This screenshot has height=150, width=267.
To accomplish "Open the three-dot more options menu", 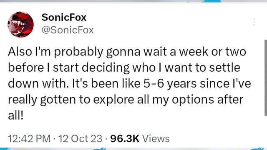I will [254, 22].
